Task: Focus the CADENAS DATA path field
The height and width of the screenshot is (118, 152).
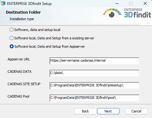Action: pos(94,73)
